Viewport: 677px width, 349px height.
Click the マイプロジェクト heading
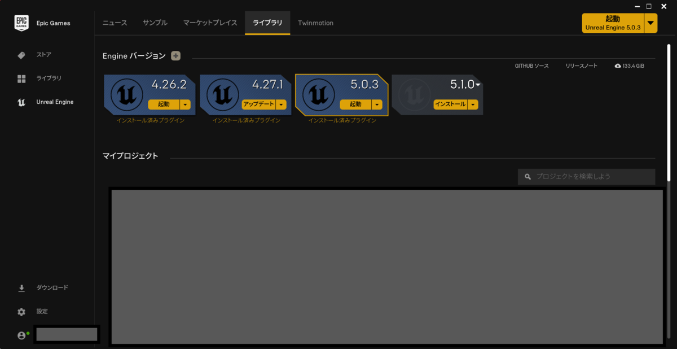pos(130,156)
